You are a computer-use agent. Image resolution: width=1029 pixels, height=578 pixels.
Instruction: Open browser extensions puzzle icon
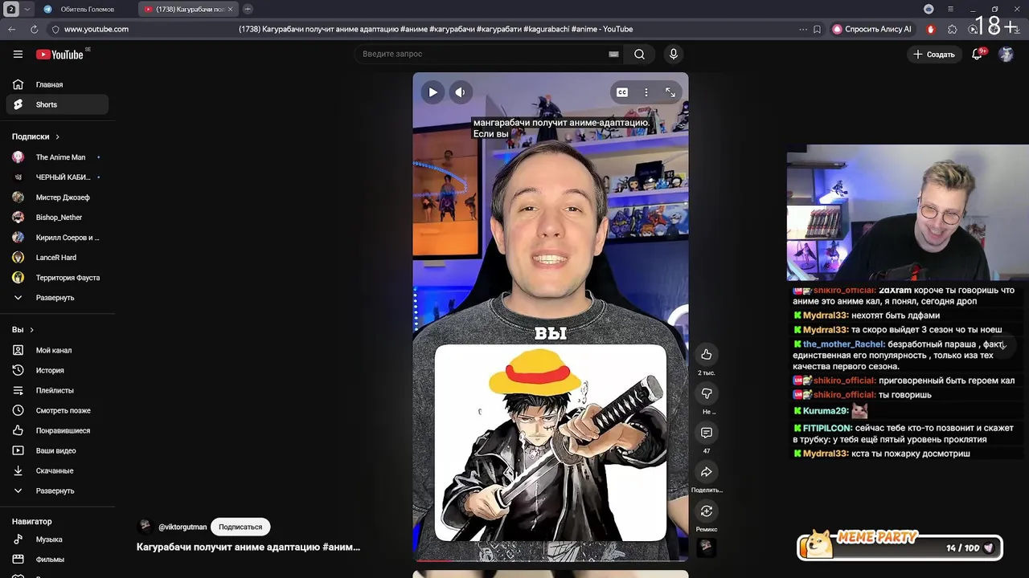click(953, 29)
